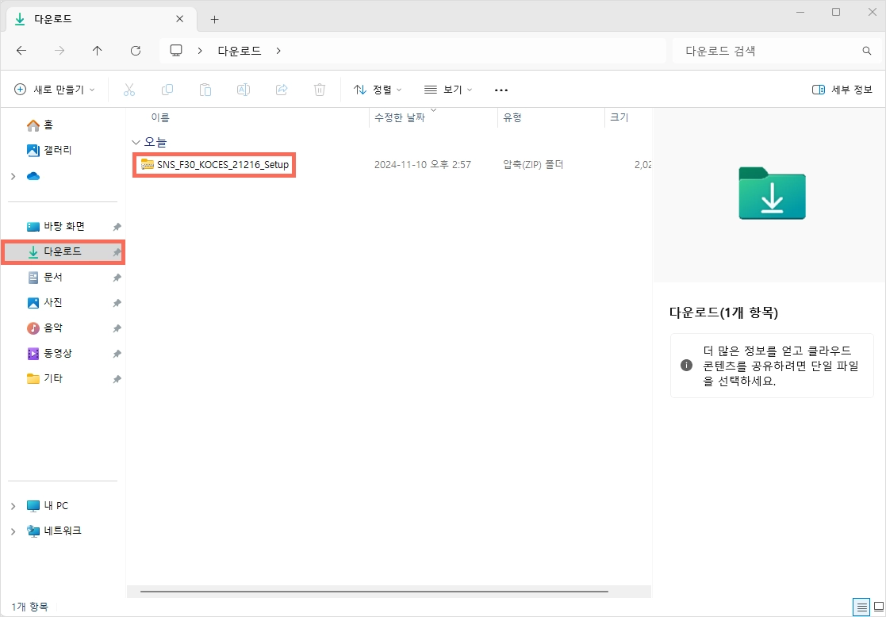886x617 pixels.
Task: Refresh the Downloads folder view
Action: click(x=136, y=51)
